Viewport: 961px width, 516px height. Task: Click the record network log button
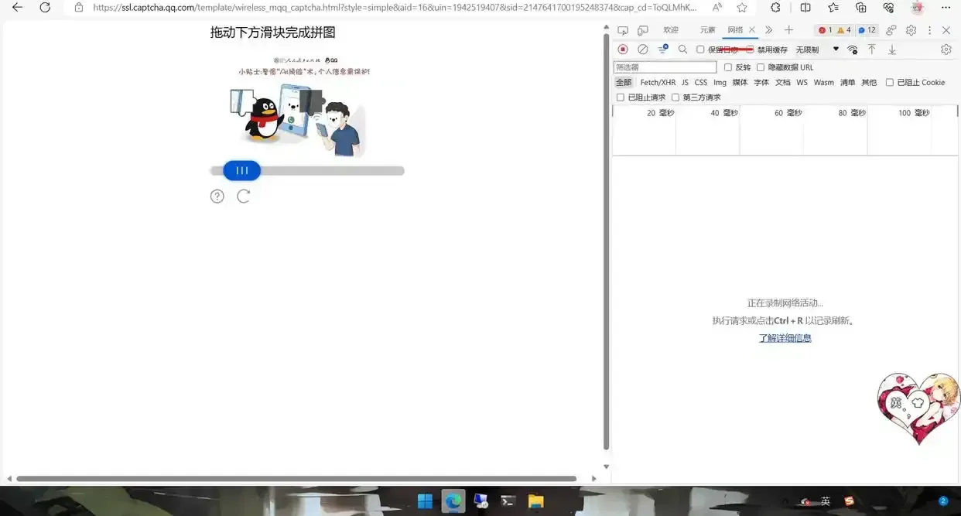point(623,50)
